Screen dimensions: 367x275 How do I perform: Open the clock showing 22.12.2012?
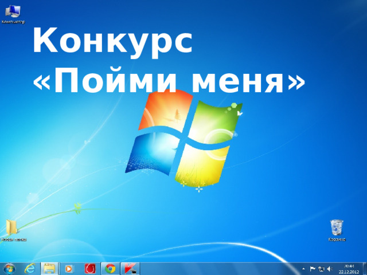(x=349, y=269)
